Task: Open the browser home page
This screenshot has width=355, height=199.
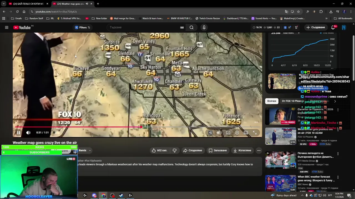Action: coord(24,12)
